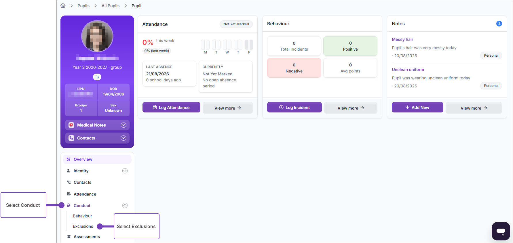Image resolution: width=513 pixels, height=243 pixels.
Task: Open the Behaviour submenu item
Action: (x=82, y=216)
